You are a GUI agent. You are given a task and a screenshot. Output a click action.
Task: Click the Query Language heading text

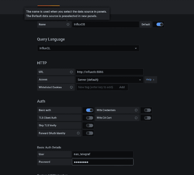coord(51,39)
